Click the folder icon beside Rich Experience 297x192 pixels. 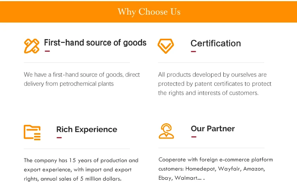coord(32,132)
